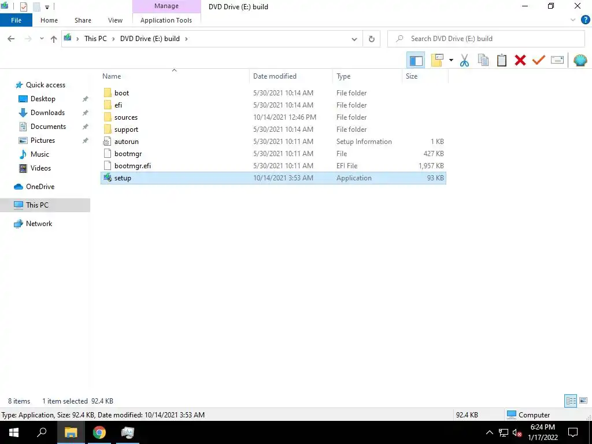The width and height of the screenshot is (592, 444).
Task: Open Customize Quick Access Toolbar dropdown
Action: 47,7
